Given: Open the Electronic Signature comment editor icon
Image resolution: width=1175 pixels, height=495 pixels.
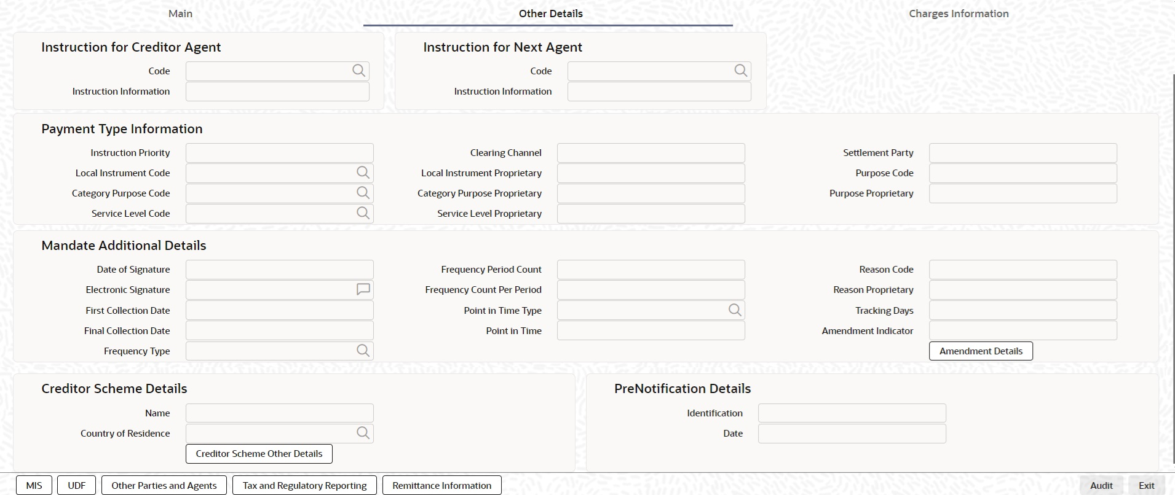Looking at the screenshot, I should click(363, 289).
